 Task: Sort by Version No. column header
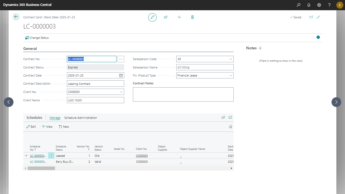click(x=83, y=148)
